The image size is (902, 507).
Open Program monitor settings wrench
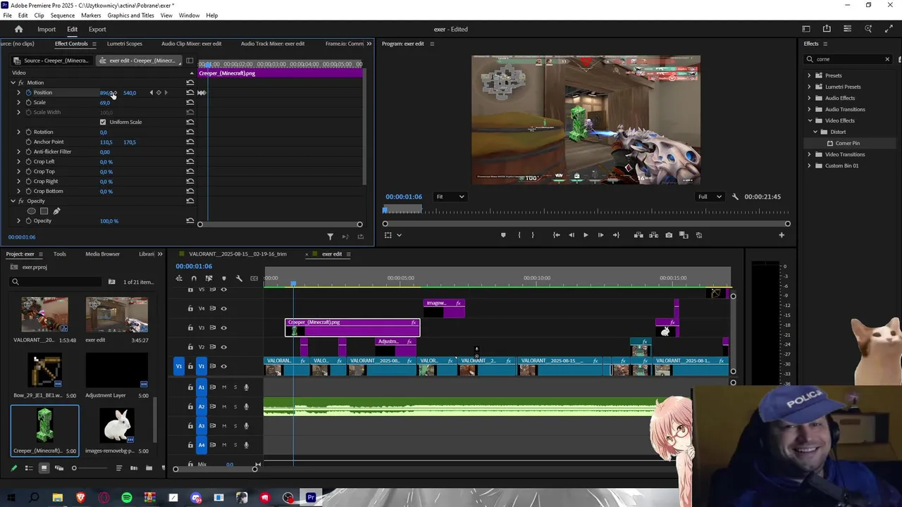tap(735, 196)
